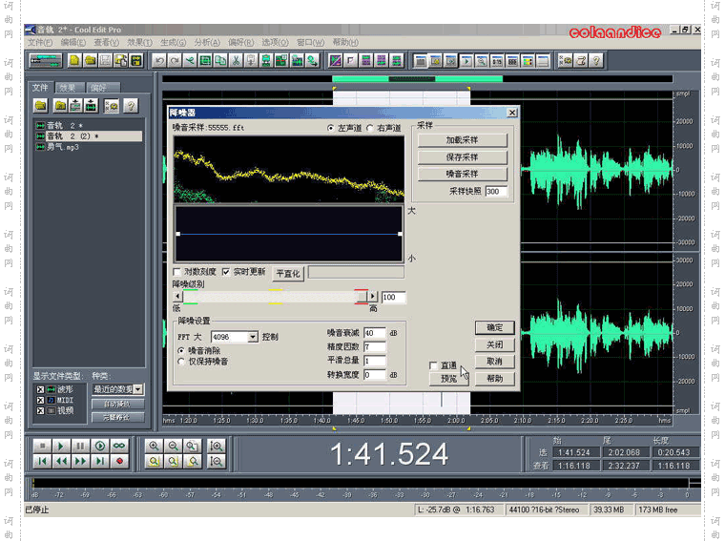The width and height of the screenshot is (725, 541).
Task: Zoom in horizontally with the plus magnifier
Action: [x=154, y=446]
